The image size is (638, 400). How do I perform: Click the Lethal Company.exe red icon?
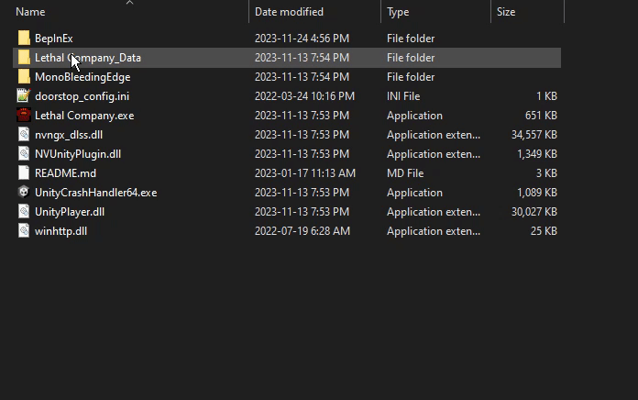(24, 116)
